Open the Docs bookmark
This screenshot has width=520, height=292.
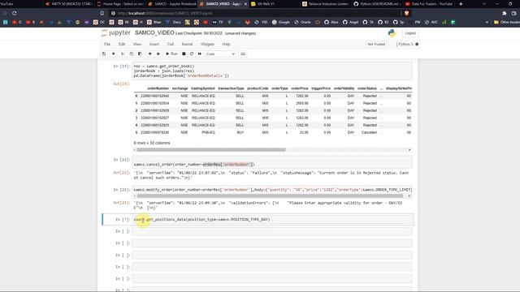tap(173, 22)
